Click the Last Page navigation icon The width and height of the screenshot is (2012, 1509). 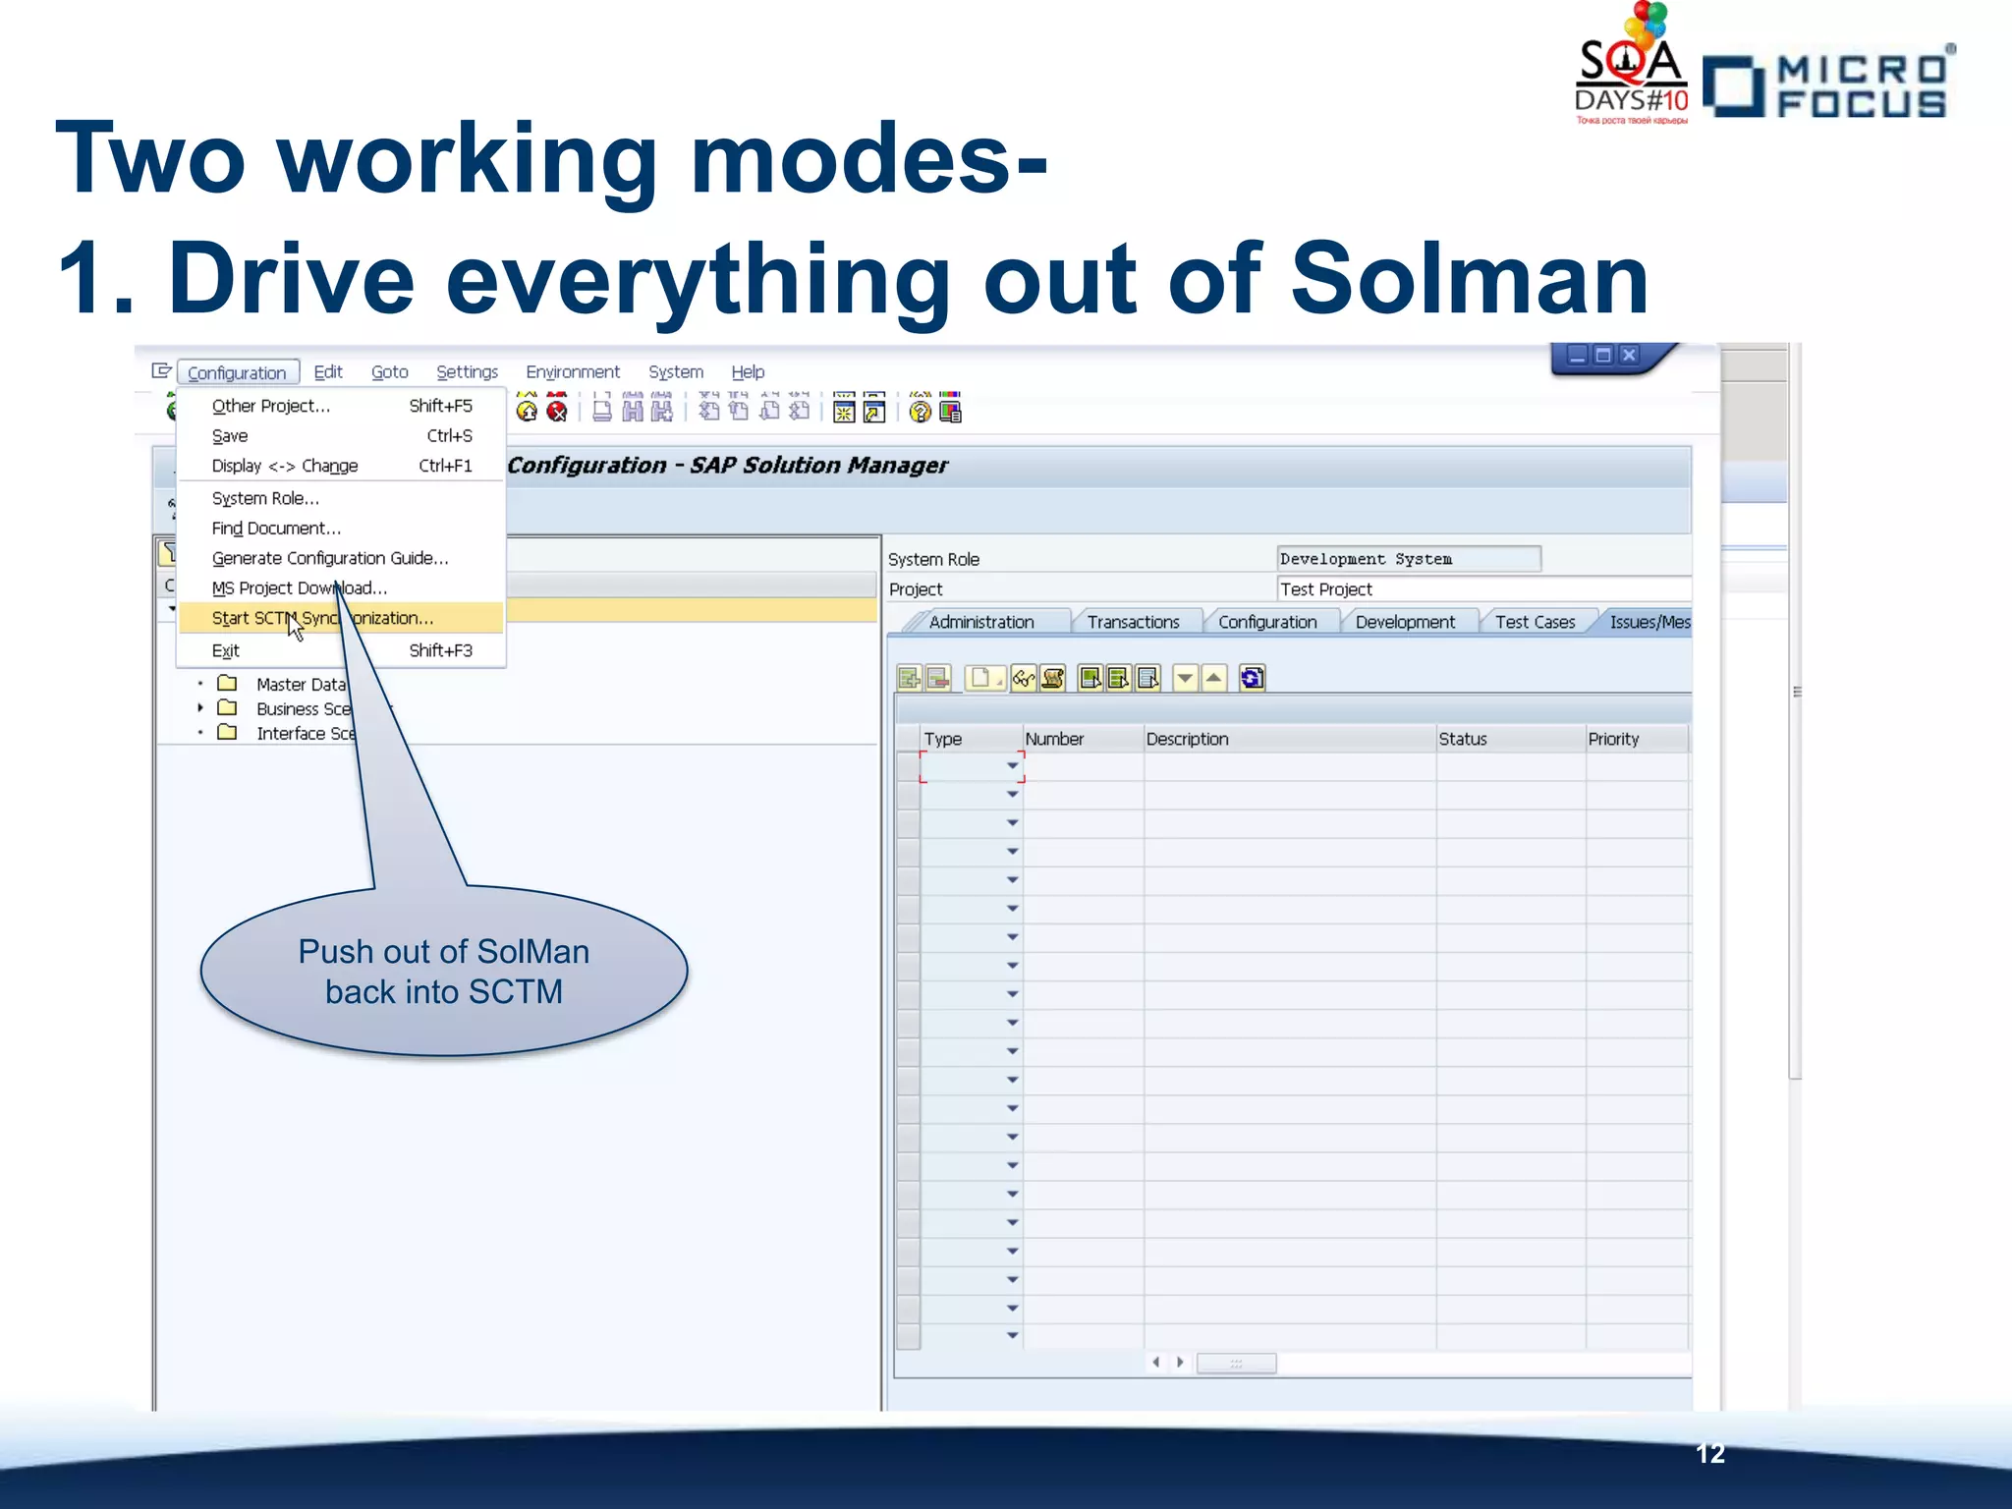click(800, 411)
